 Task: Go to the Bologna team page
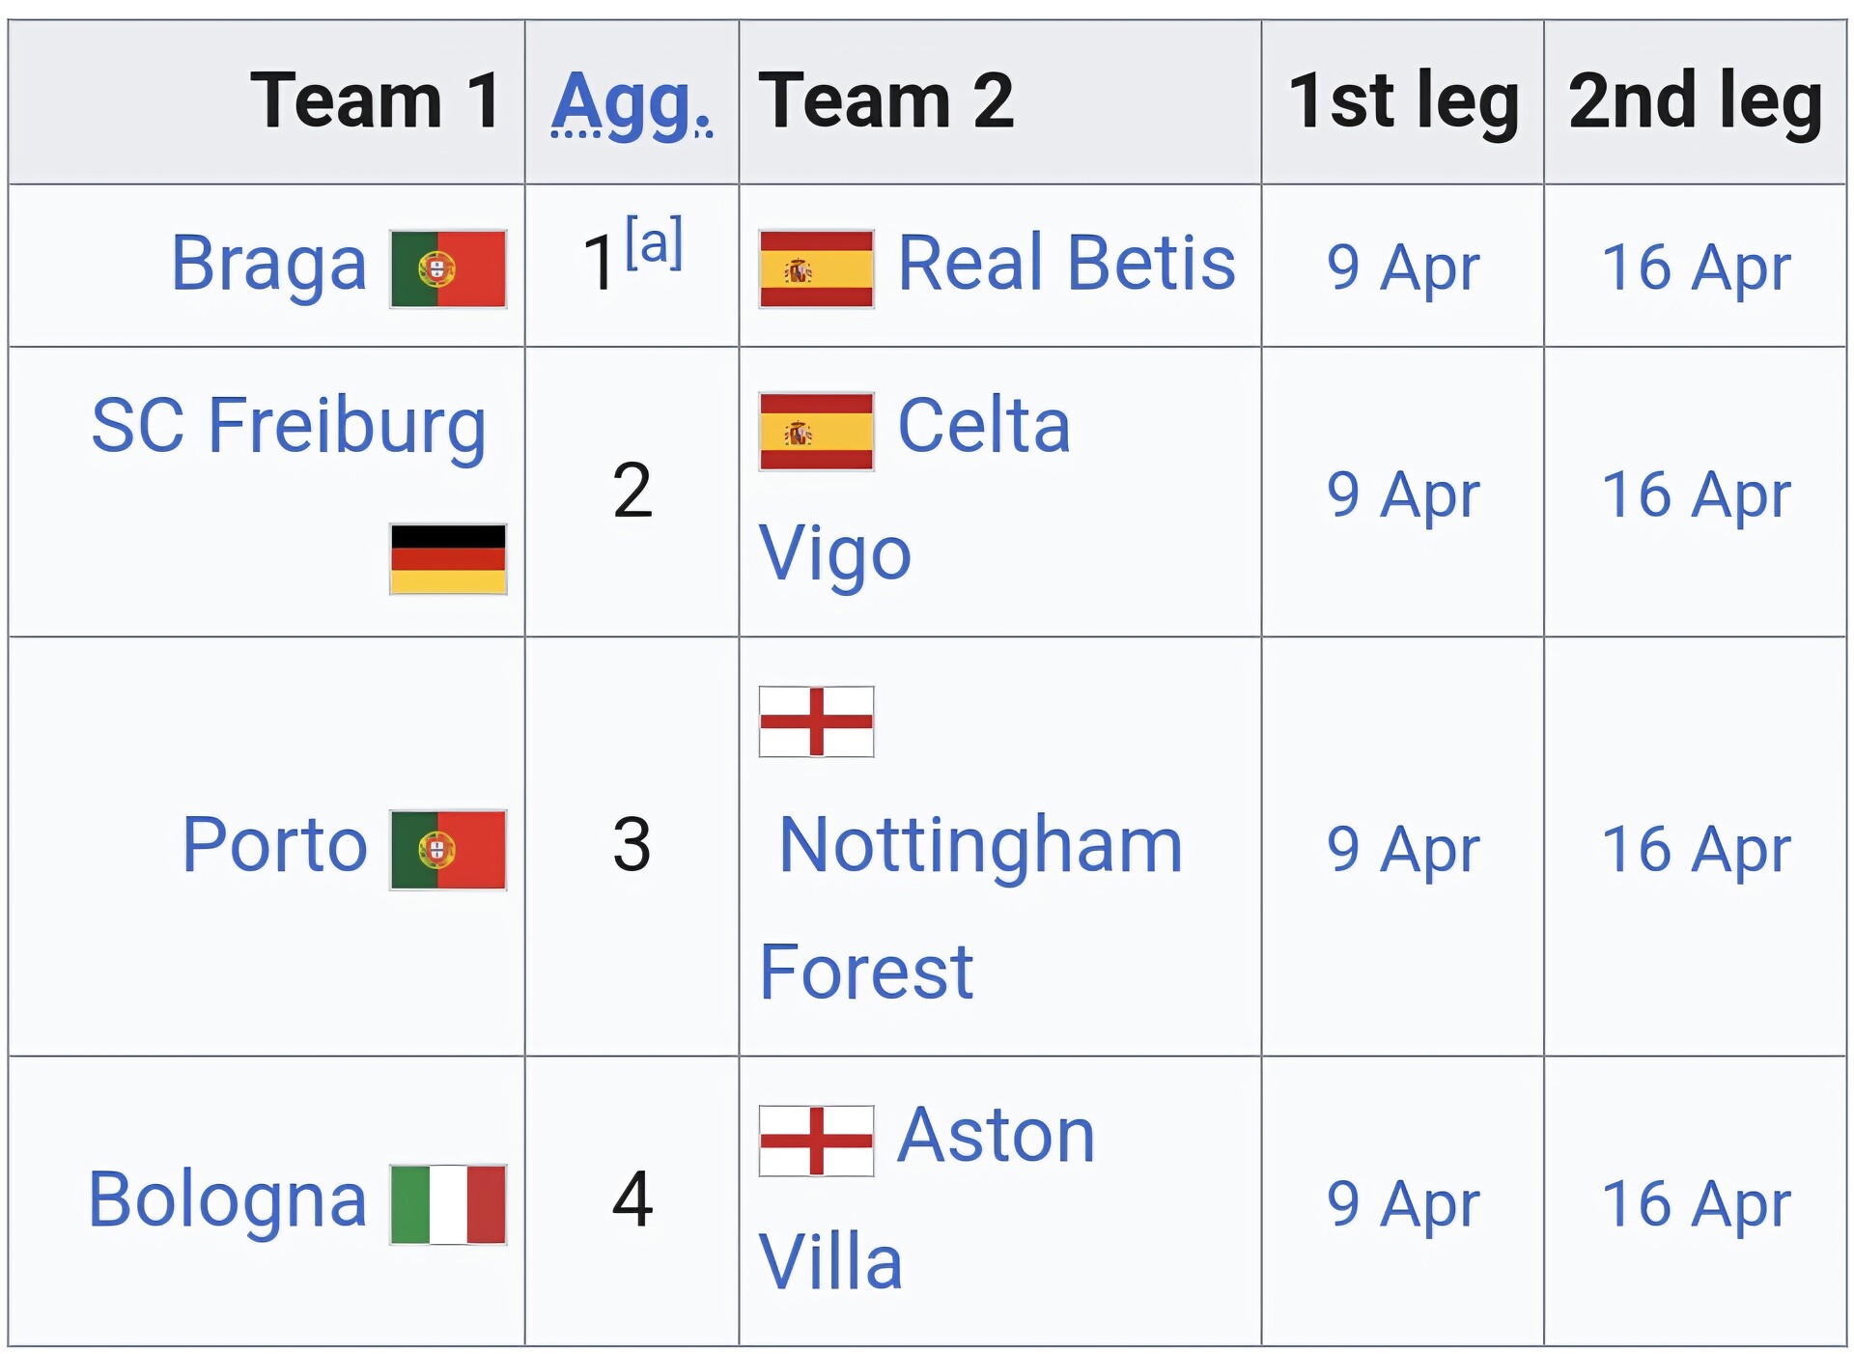[x=227, y=1199]
